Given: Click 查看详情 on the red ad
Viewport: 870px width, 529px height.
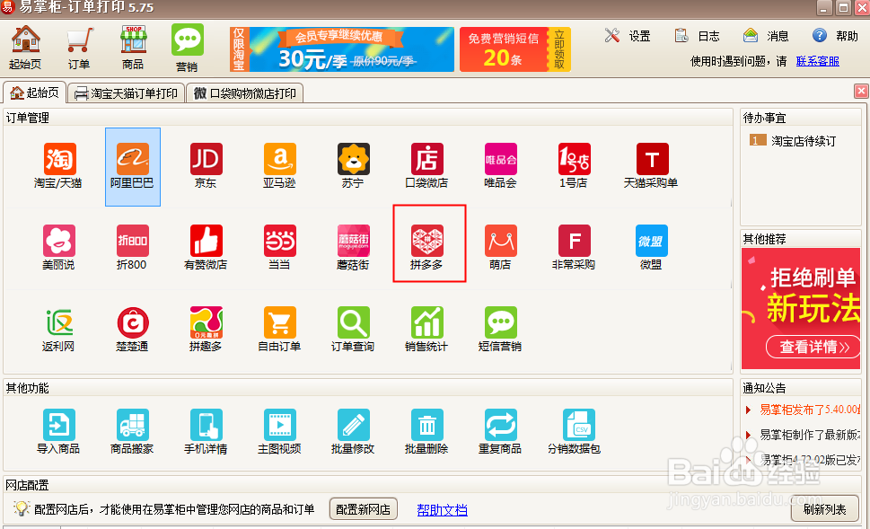Looking at the screenshot, I should 813,347.
